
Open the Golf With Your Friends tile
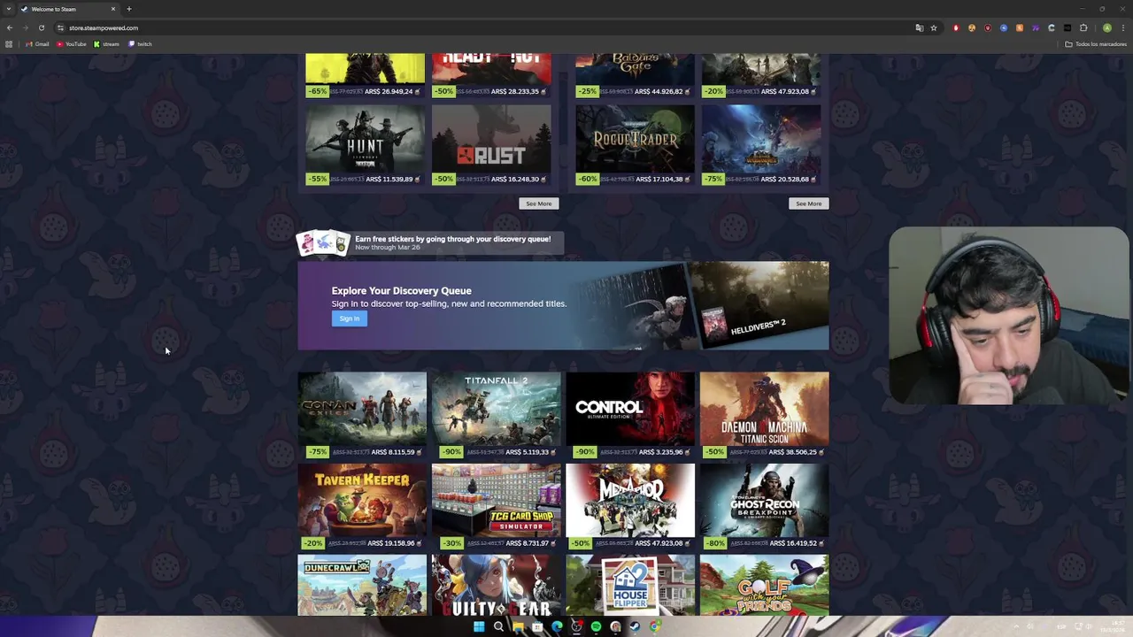coord(764,585)
